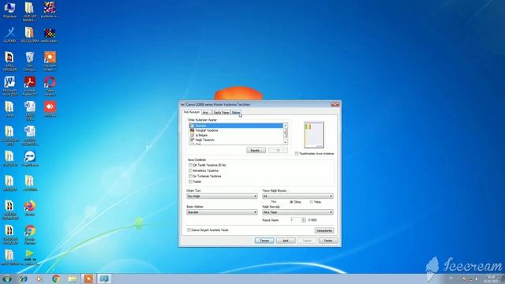Click the Yardım button
505x284 pixels.
(x=328, y=241)
